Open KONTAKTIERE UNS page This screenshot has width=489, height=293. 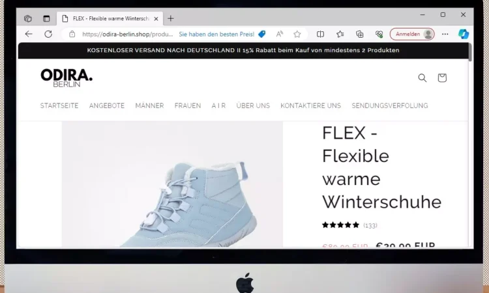click(310, 105)
